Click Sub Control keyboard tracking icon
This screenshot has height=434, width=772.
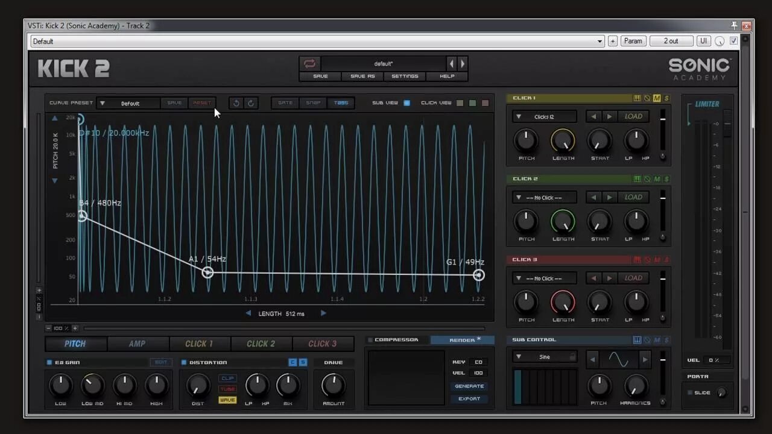[x=637, y=340]
